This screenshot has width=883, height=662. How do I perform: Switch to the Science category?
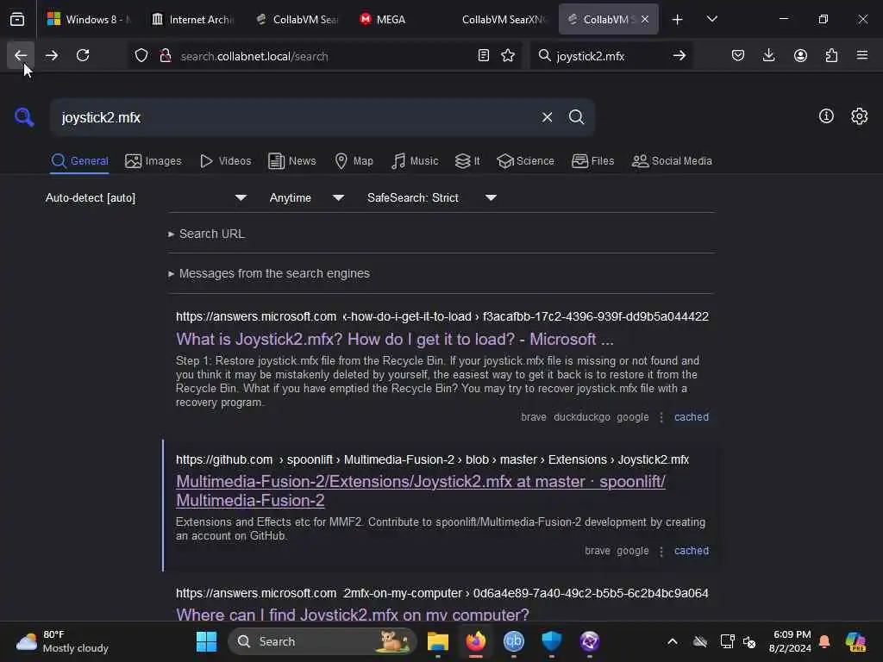[x=525, y=161]
